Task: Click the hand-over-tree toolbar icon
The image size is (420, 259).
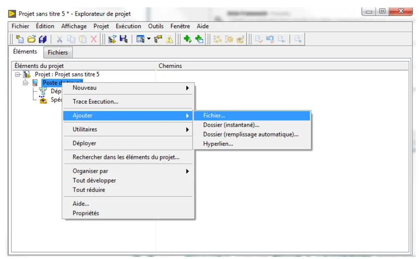Action: [x=158, y=39]
